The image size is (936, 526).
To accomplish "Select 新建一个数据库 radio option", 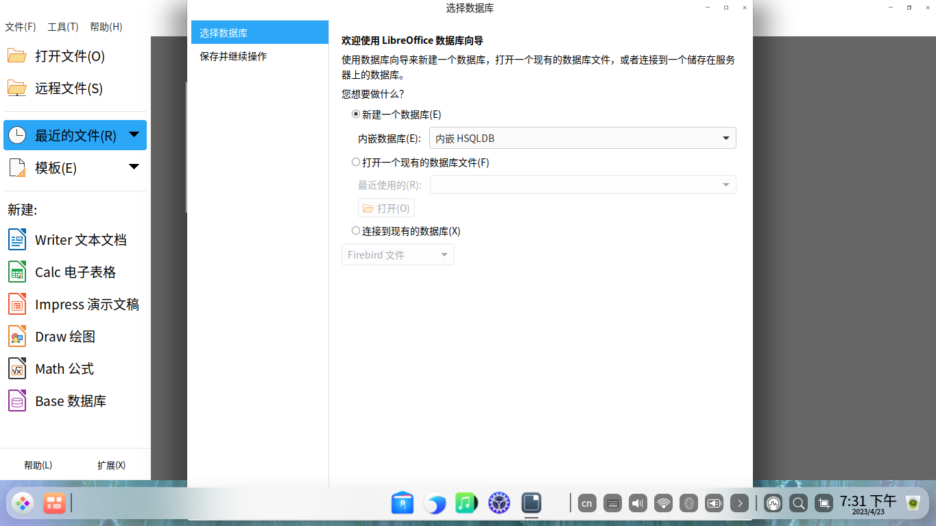I will click(356, 115).
